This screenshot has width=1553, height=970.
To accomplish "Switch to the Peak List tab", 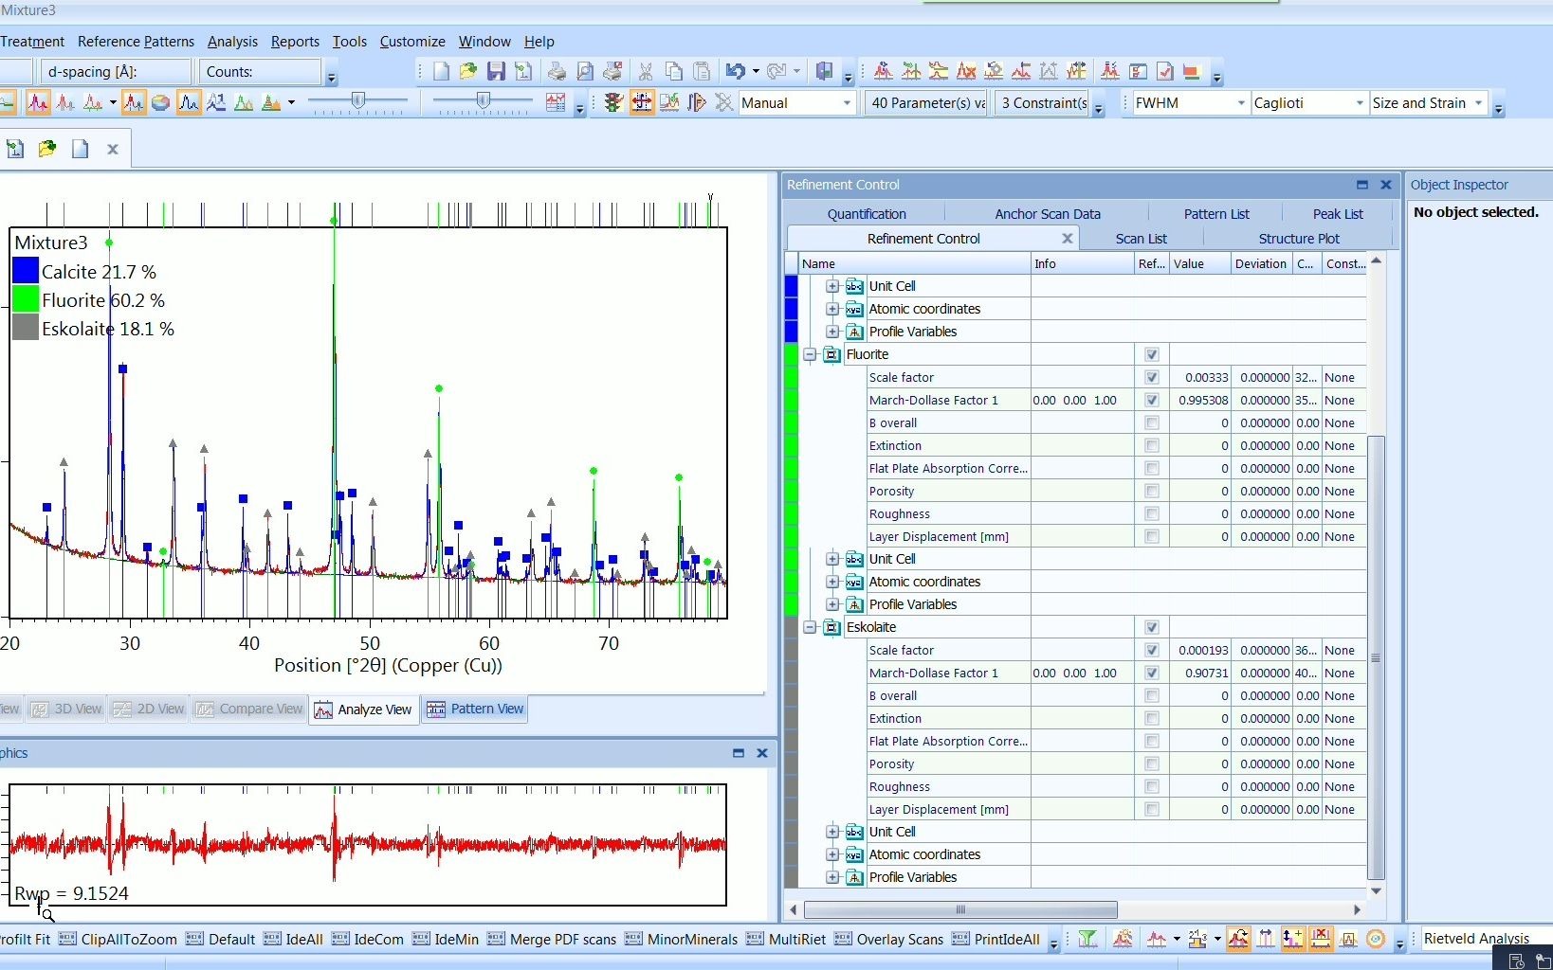I will (1337, 214).
